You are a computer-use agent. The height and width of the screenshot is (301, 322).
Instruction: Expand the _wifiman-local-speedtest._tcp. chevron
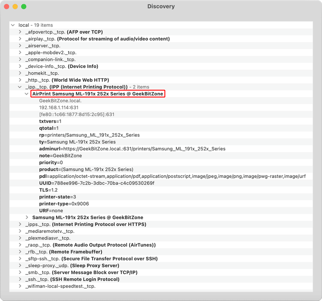click(x=20, y=286)
